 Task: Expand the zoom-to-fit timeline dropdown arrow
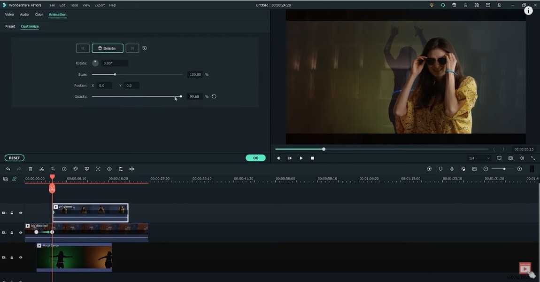click(x=520, y=169)
